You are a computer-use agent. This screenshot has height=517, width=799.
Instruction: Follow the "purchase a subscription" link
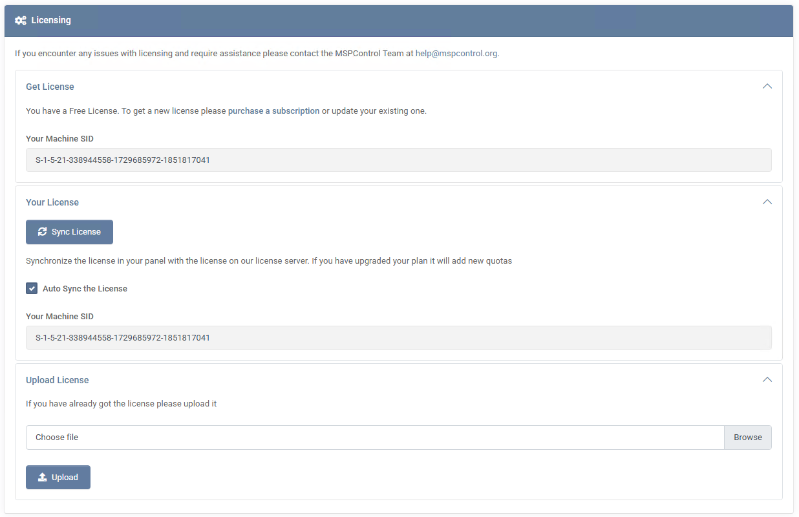point(273,111)
